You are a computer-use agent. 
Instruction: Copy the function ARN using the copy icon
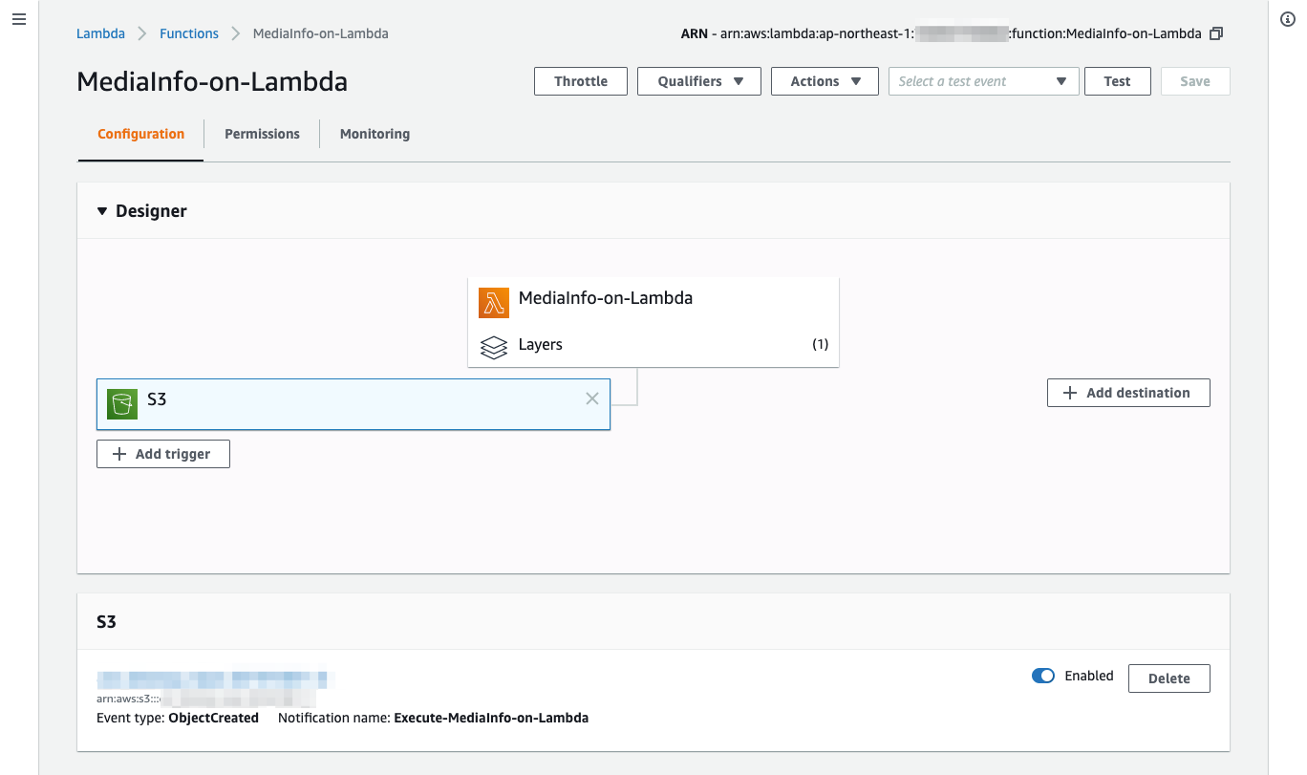1216,32
